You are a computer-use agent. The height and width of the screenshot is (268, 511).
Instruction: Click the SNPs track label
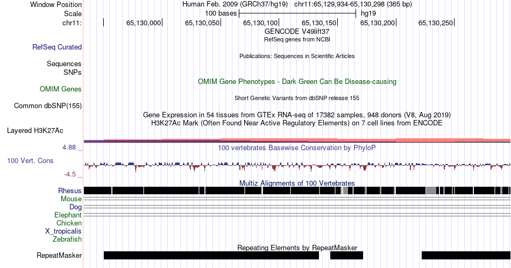(x=73, y=72)
